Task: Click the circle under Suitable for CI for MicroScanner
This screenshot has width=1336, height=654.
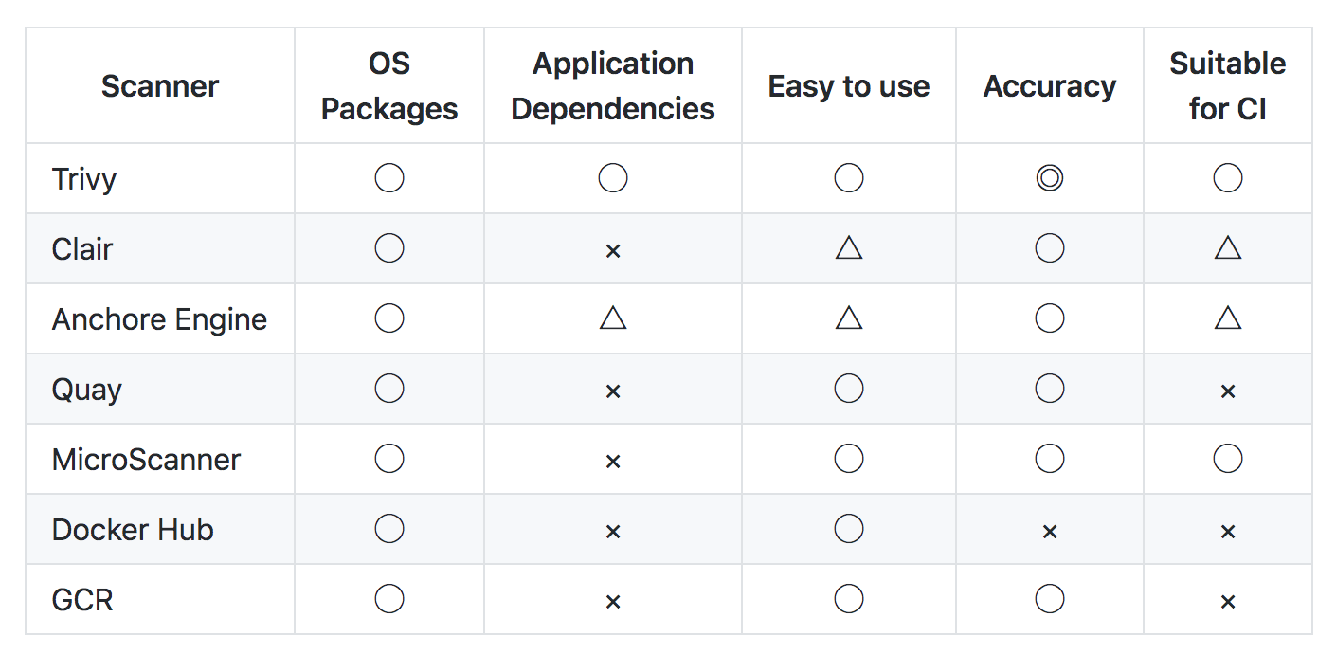Action: pos(1228,459)
